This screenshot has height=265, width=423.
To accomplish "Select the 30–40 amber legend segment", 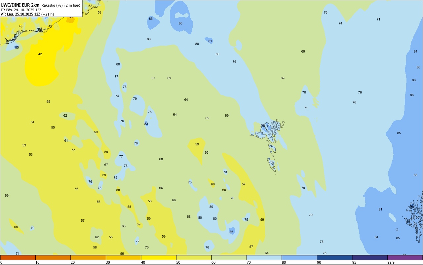I will [x=123, y=257].
